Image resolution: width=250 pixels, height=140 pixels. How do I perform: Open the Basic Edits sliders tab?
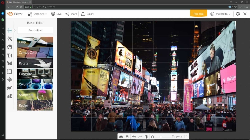(x=10, y=30)
